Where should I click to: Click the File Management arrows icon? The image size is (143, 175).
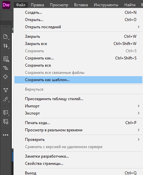pyautogui.click(x=6, y=46)
